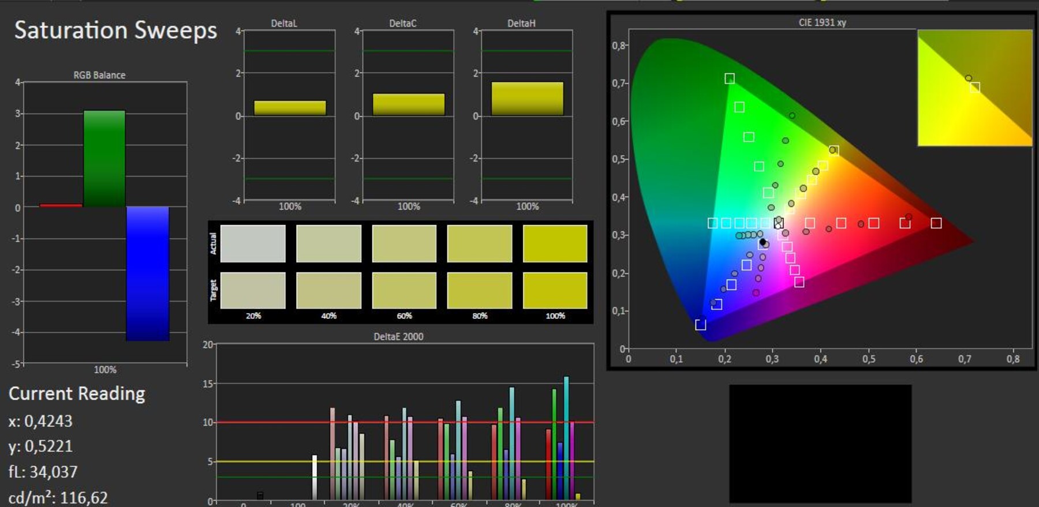
Task: Click the black pattern preview box
Action: [x=820, y=444]
